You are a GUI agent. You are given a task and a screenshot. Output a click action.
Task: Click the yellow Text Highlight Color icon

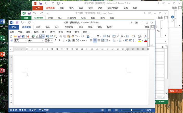(x=139, y=40)
